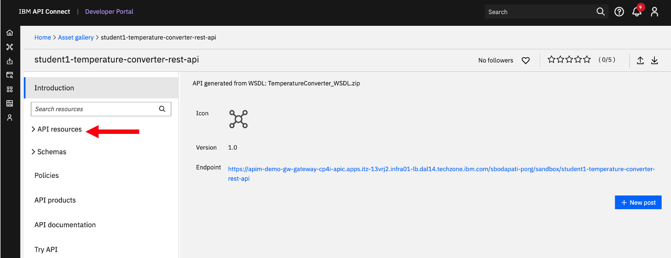This screenshot has width=671, height=258.
Task: Click the student1-temperature-converter-rest-api page heading
Action: pos(116,60)
